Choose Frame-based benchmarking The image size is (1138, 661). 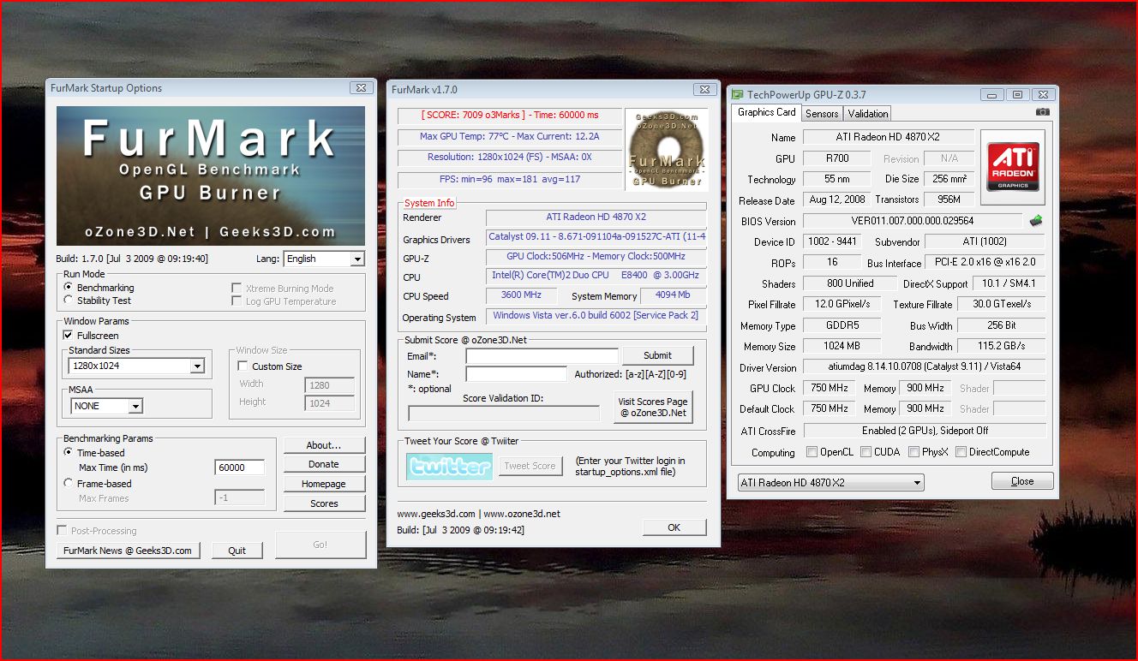(69, 483)
